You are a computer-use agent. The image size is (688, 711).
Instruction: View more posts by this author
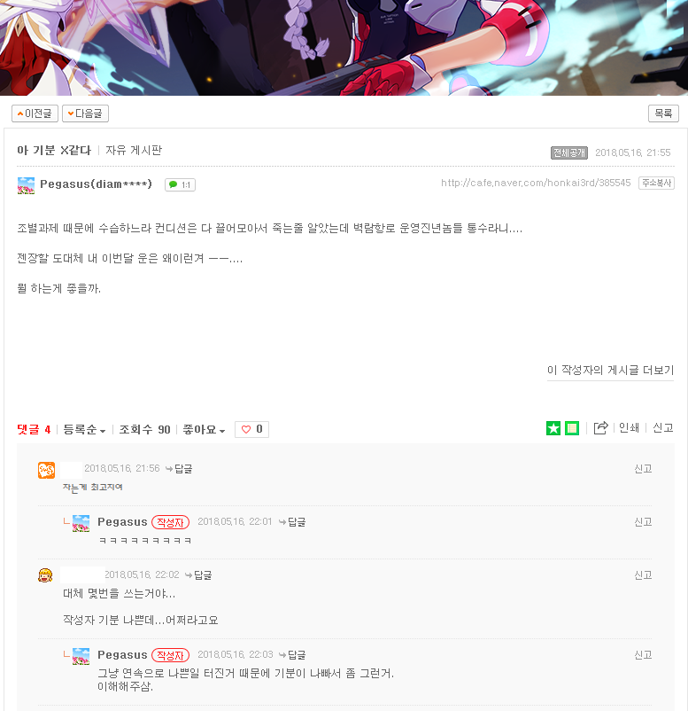click(x=610, y=371)
